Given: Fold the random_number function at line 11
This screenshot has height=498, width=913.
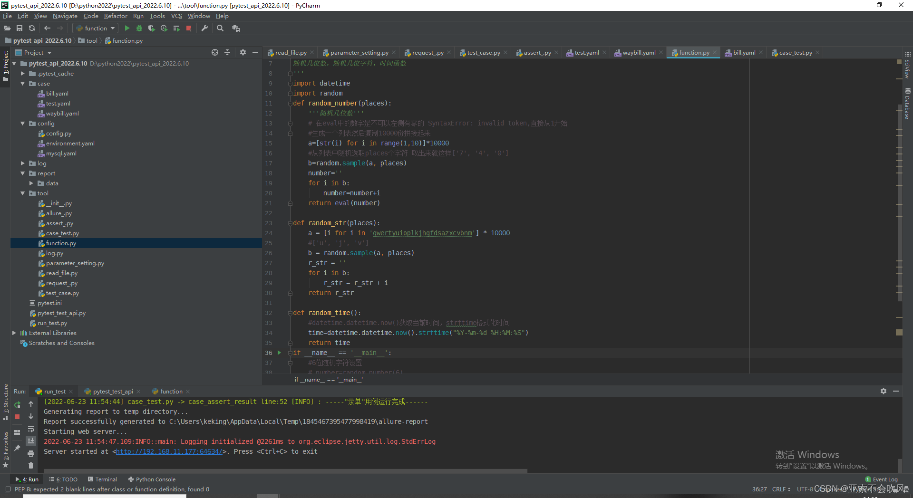Looking at the screenshot, I should 290,104.
